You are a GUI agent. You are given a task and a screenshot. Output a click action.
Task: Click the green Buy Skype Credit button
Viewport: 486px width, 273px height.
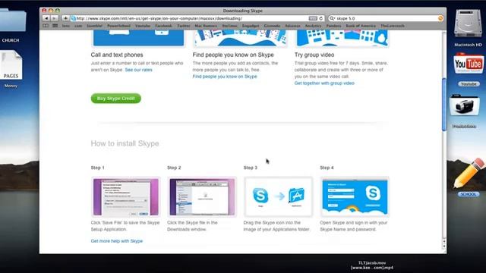[x=116, y=99]
